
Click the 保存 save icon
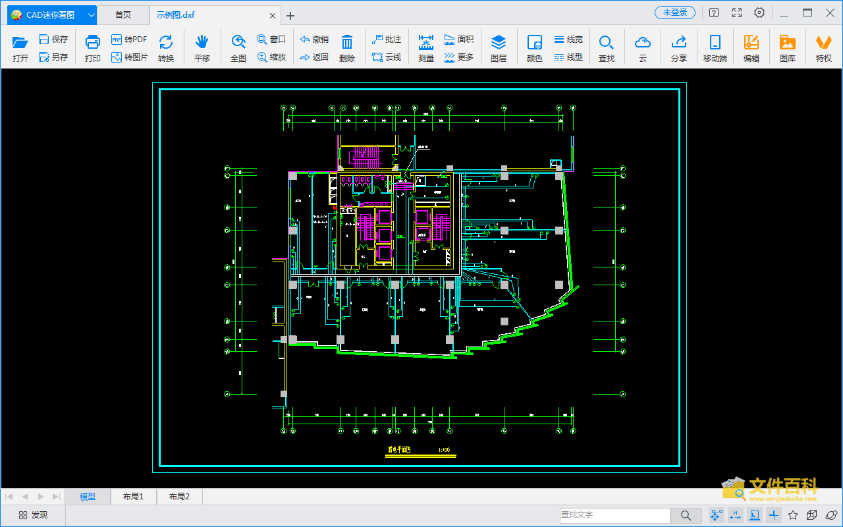click(x=44, y=40)
